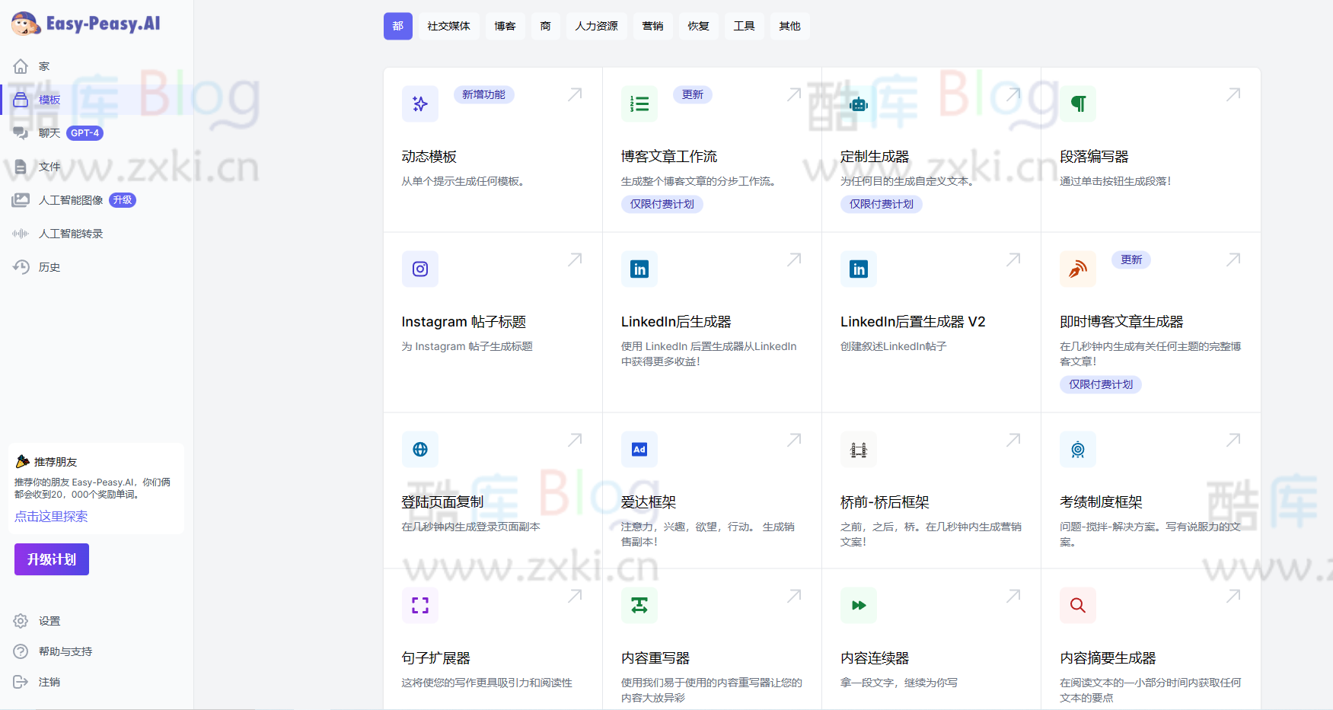Open the 点击这里探索 referral link

coord(50,516)
